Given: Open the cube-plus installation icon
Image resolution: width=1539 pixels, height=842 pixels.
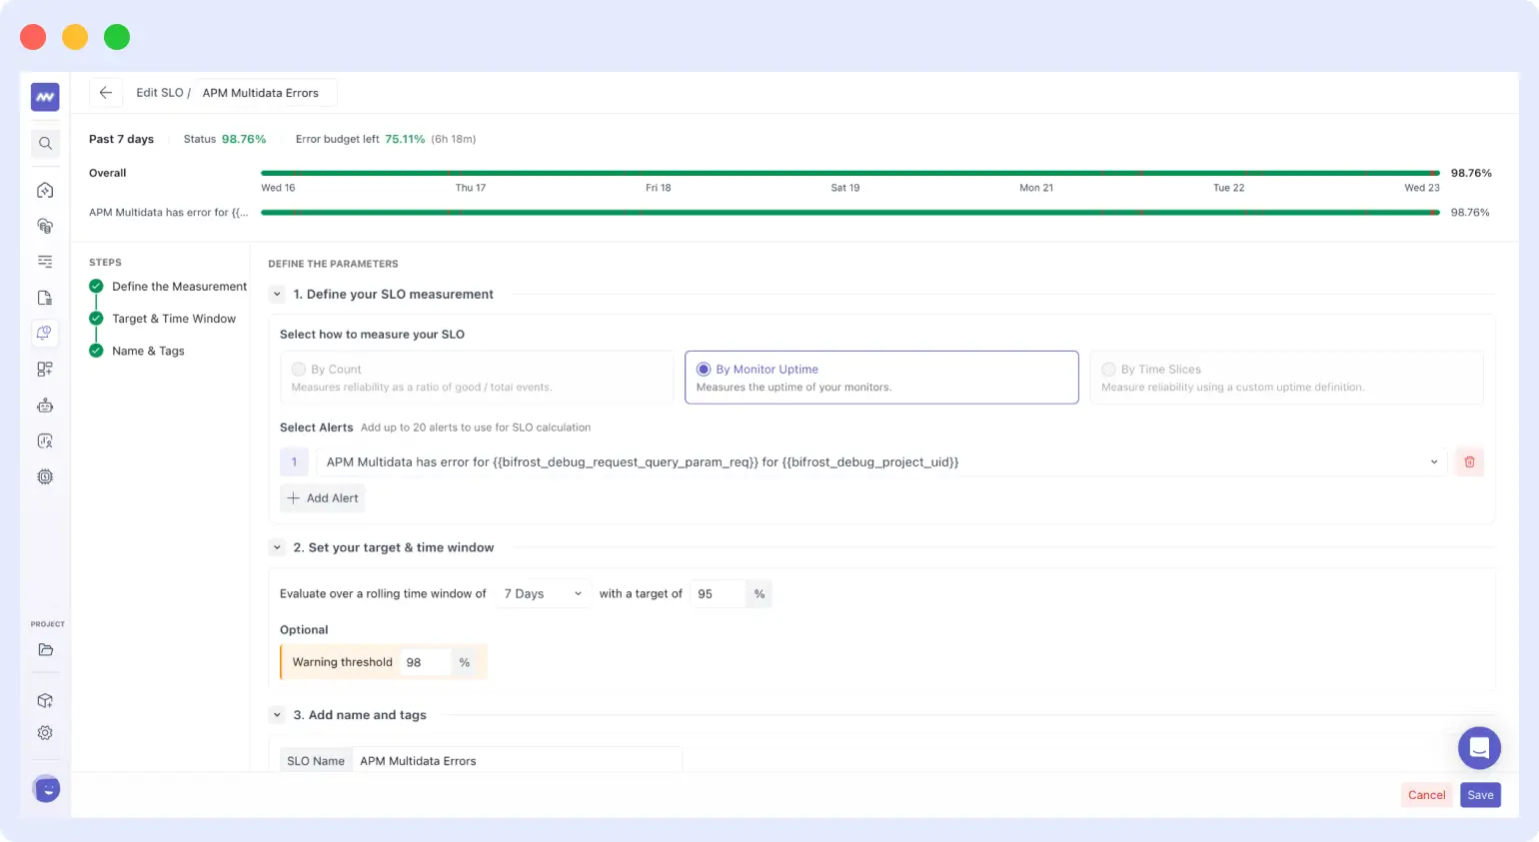Looking at the screenshot, I should (45, 701).
